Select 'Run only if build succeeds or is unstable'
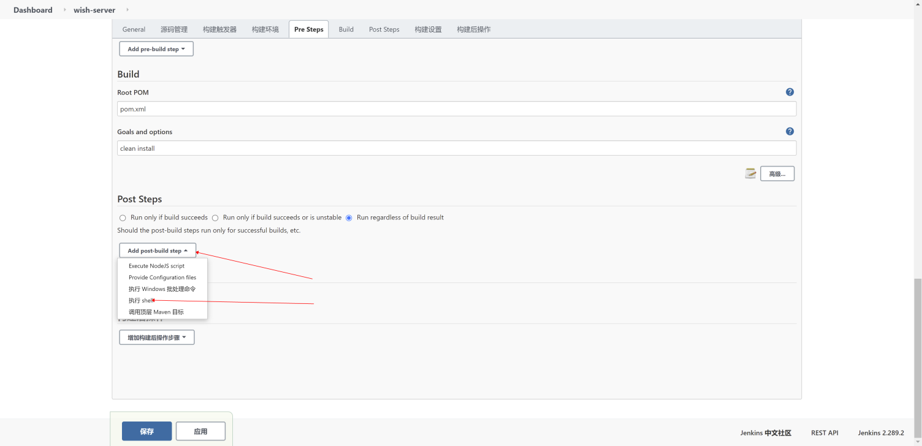 [215, 217]
